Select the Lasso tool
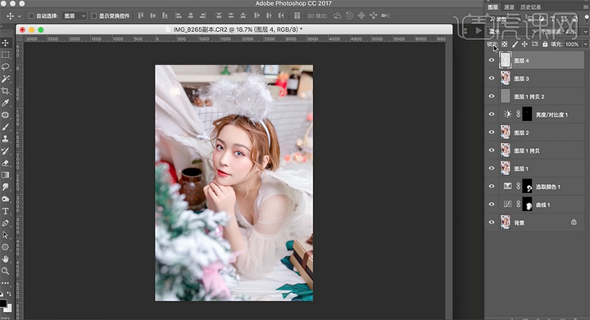This screenshot has width=590, height=320. point(5,67)
